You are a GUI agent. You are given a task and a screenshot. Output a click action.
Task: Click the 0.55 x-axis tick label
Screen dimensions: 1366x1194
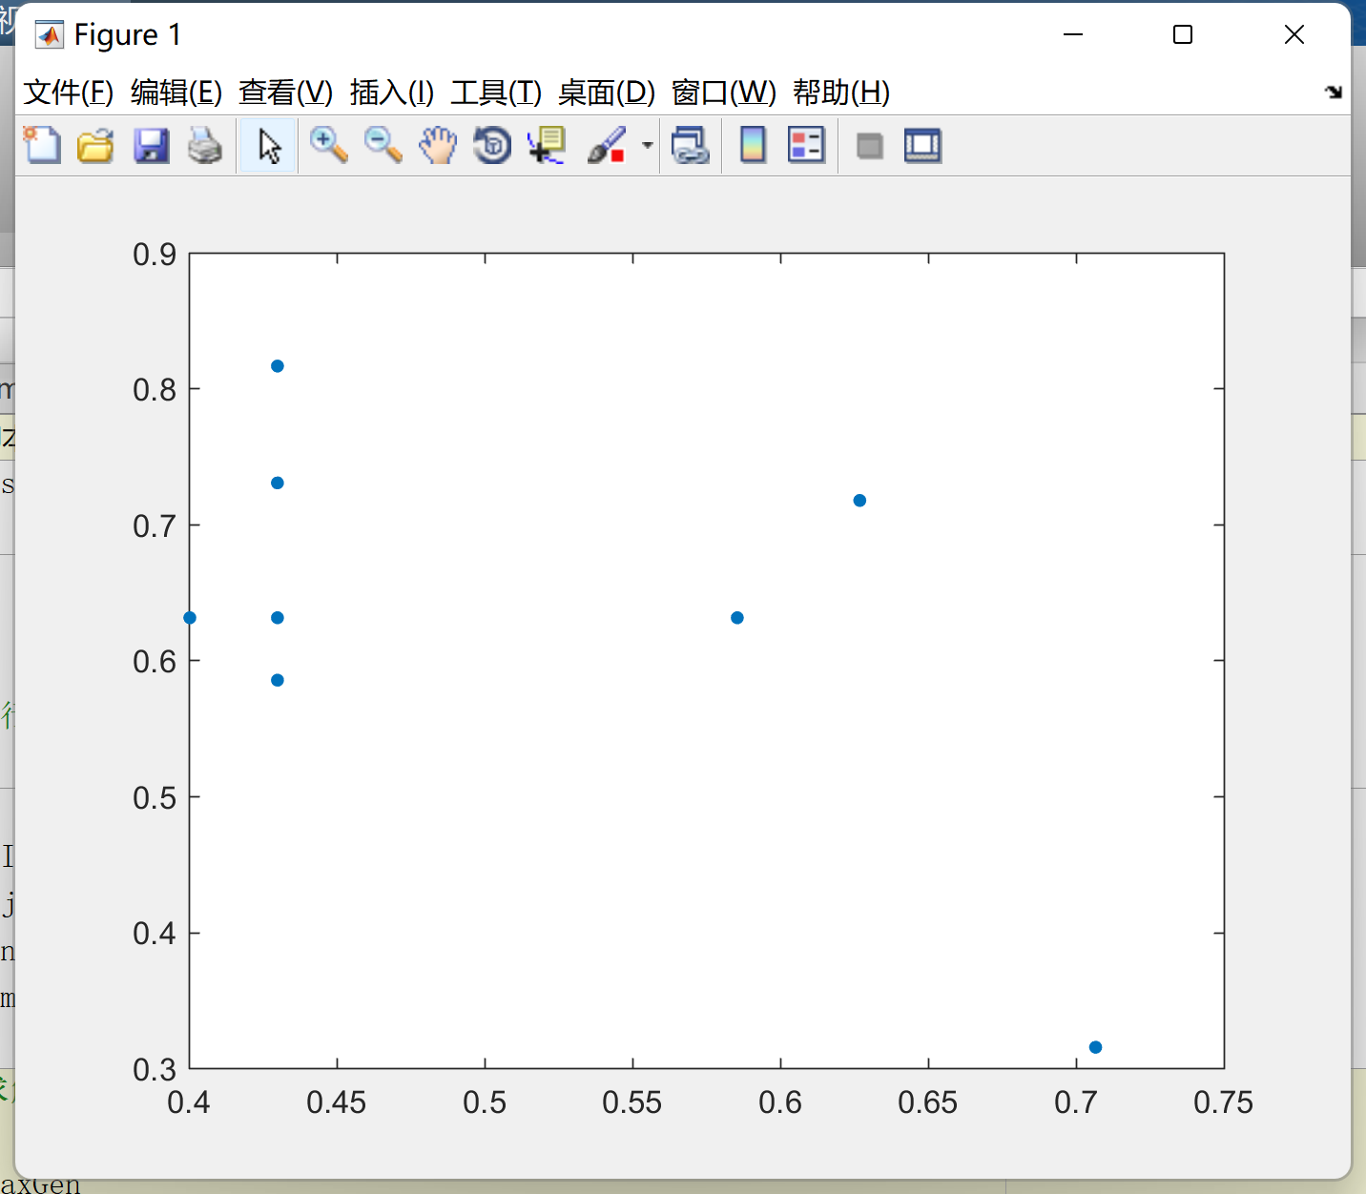coord(631,1102)
